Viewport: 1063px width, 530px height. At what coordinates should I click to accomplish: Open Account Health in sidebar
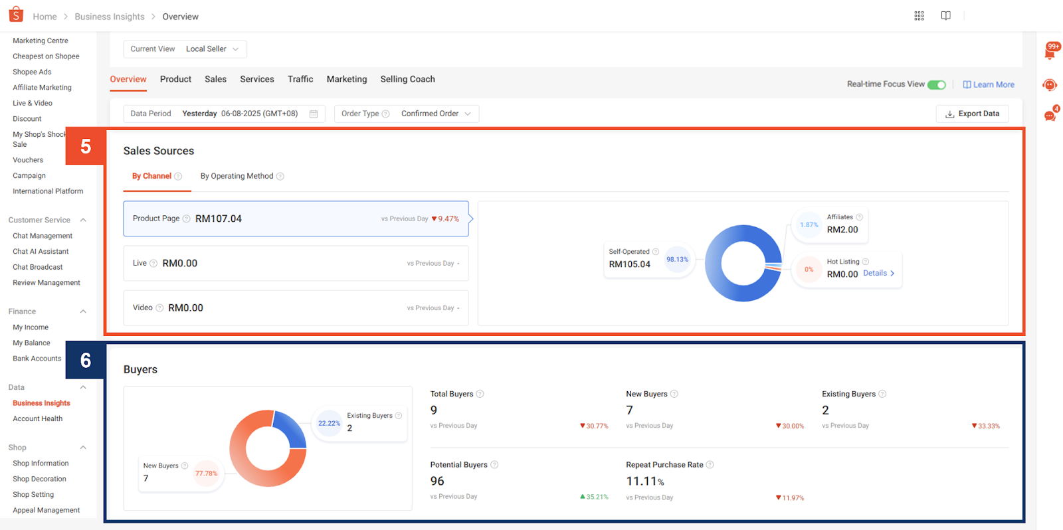38,419
